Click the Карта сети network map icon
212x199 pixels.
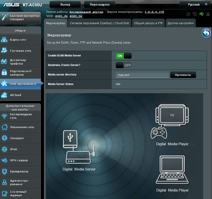(4, 40)
